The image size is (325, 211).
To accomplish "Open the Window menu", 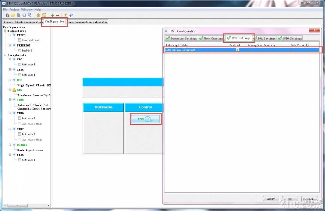I will (x=27, y=10).
